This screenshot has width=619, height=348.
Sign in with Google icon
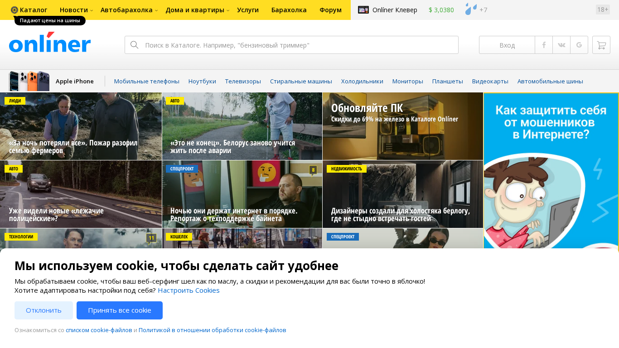tap(579, 45)
